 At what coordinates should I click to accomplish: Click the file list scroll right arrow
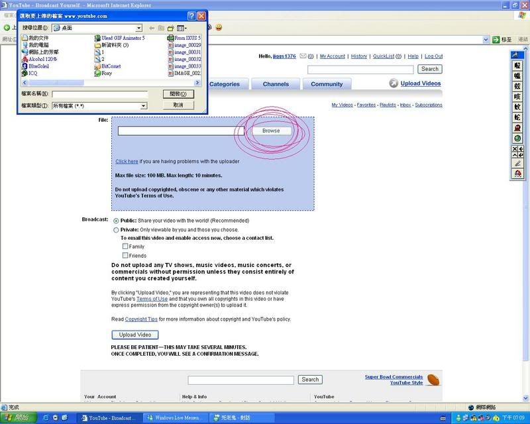[197, 83]
